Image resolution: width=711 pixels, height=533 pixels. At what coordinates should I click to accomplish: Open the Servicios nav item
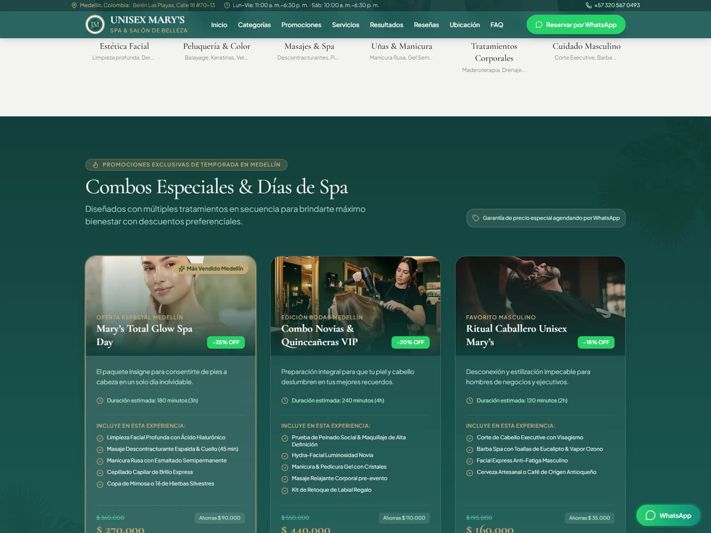[x=346, y=25]
